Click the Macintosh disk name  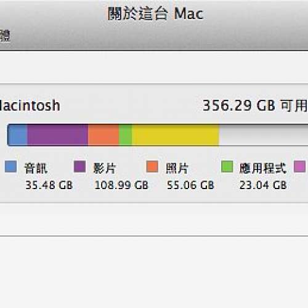30,105
